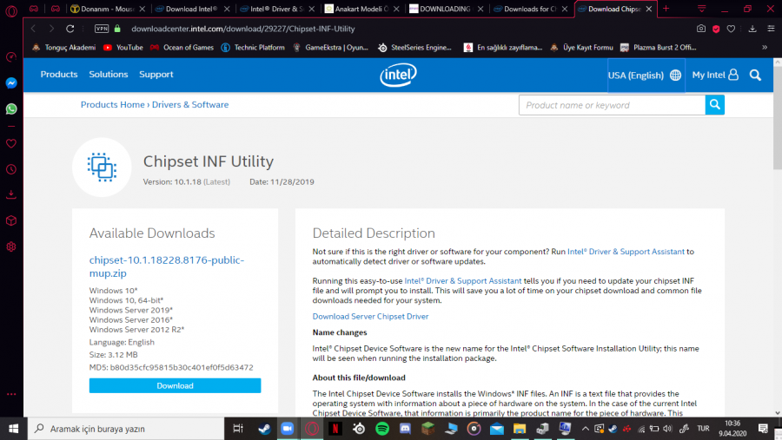This screenshot has height=440, width=782.
Task: Add page to bookmarks with heart icon
Action: click(x=731, y=29)
